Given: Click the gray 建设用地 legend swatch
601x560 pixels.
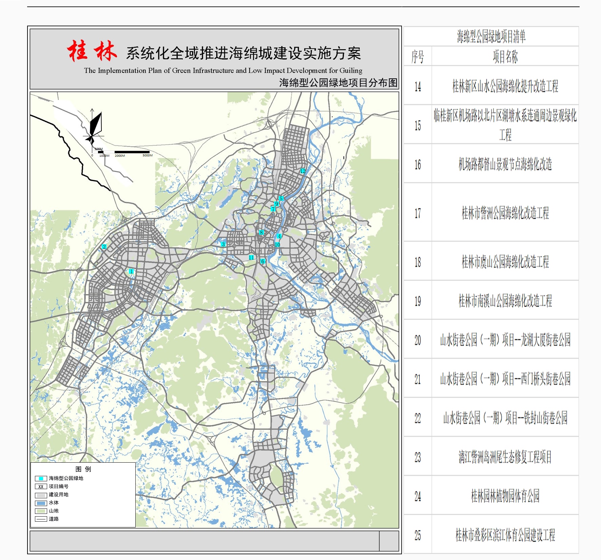Looking at the screenshot, I should [x=41, y=495].
